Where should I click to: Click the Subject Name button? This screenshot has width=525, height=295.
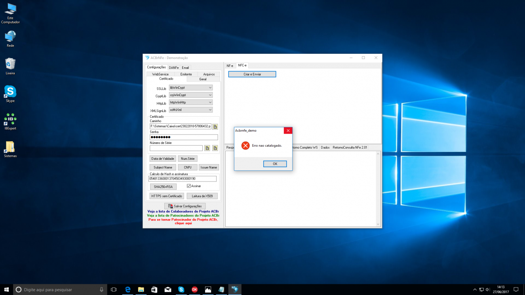[x=163, y=167]
